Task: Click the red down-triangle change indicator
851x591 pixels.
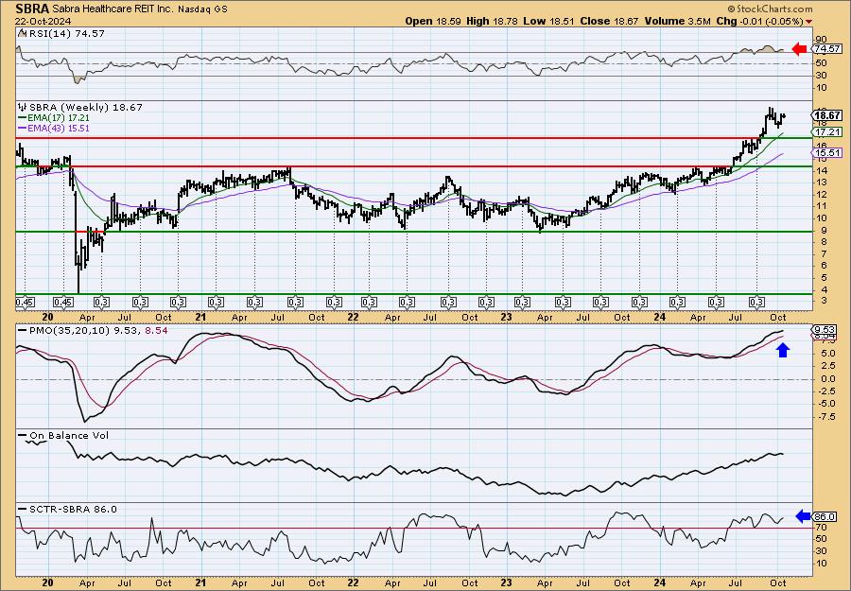Action: point(809,22)
